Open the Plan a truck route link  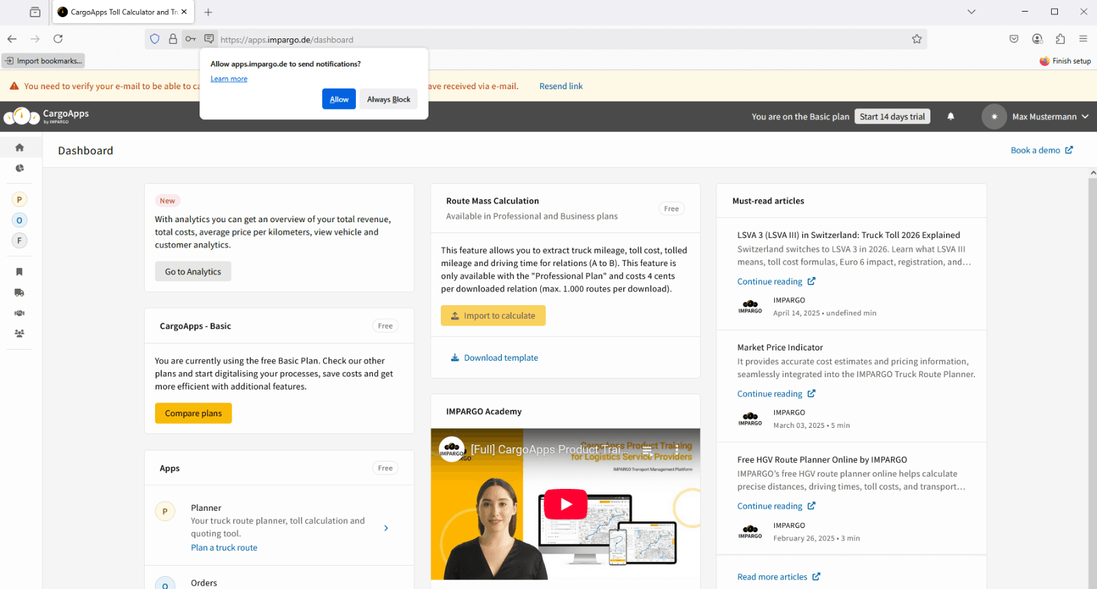coord(224,548)
